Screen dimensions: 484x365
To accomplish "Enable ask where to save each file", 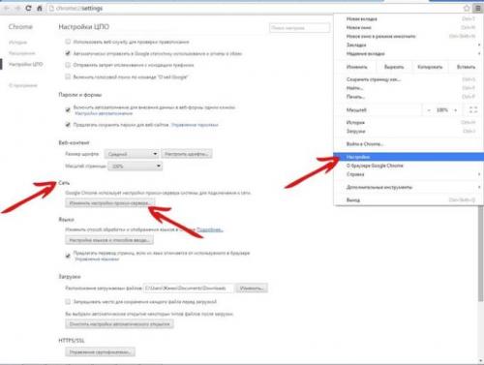I will coord(68,302).
